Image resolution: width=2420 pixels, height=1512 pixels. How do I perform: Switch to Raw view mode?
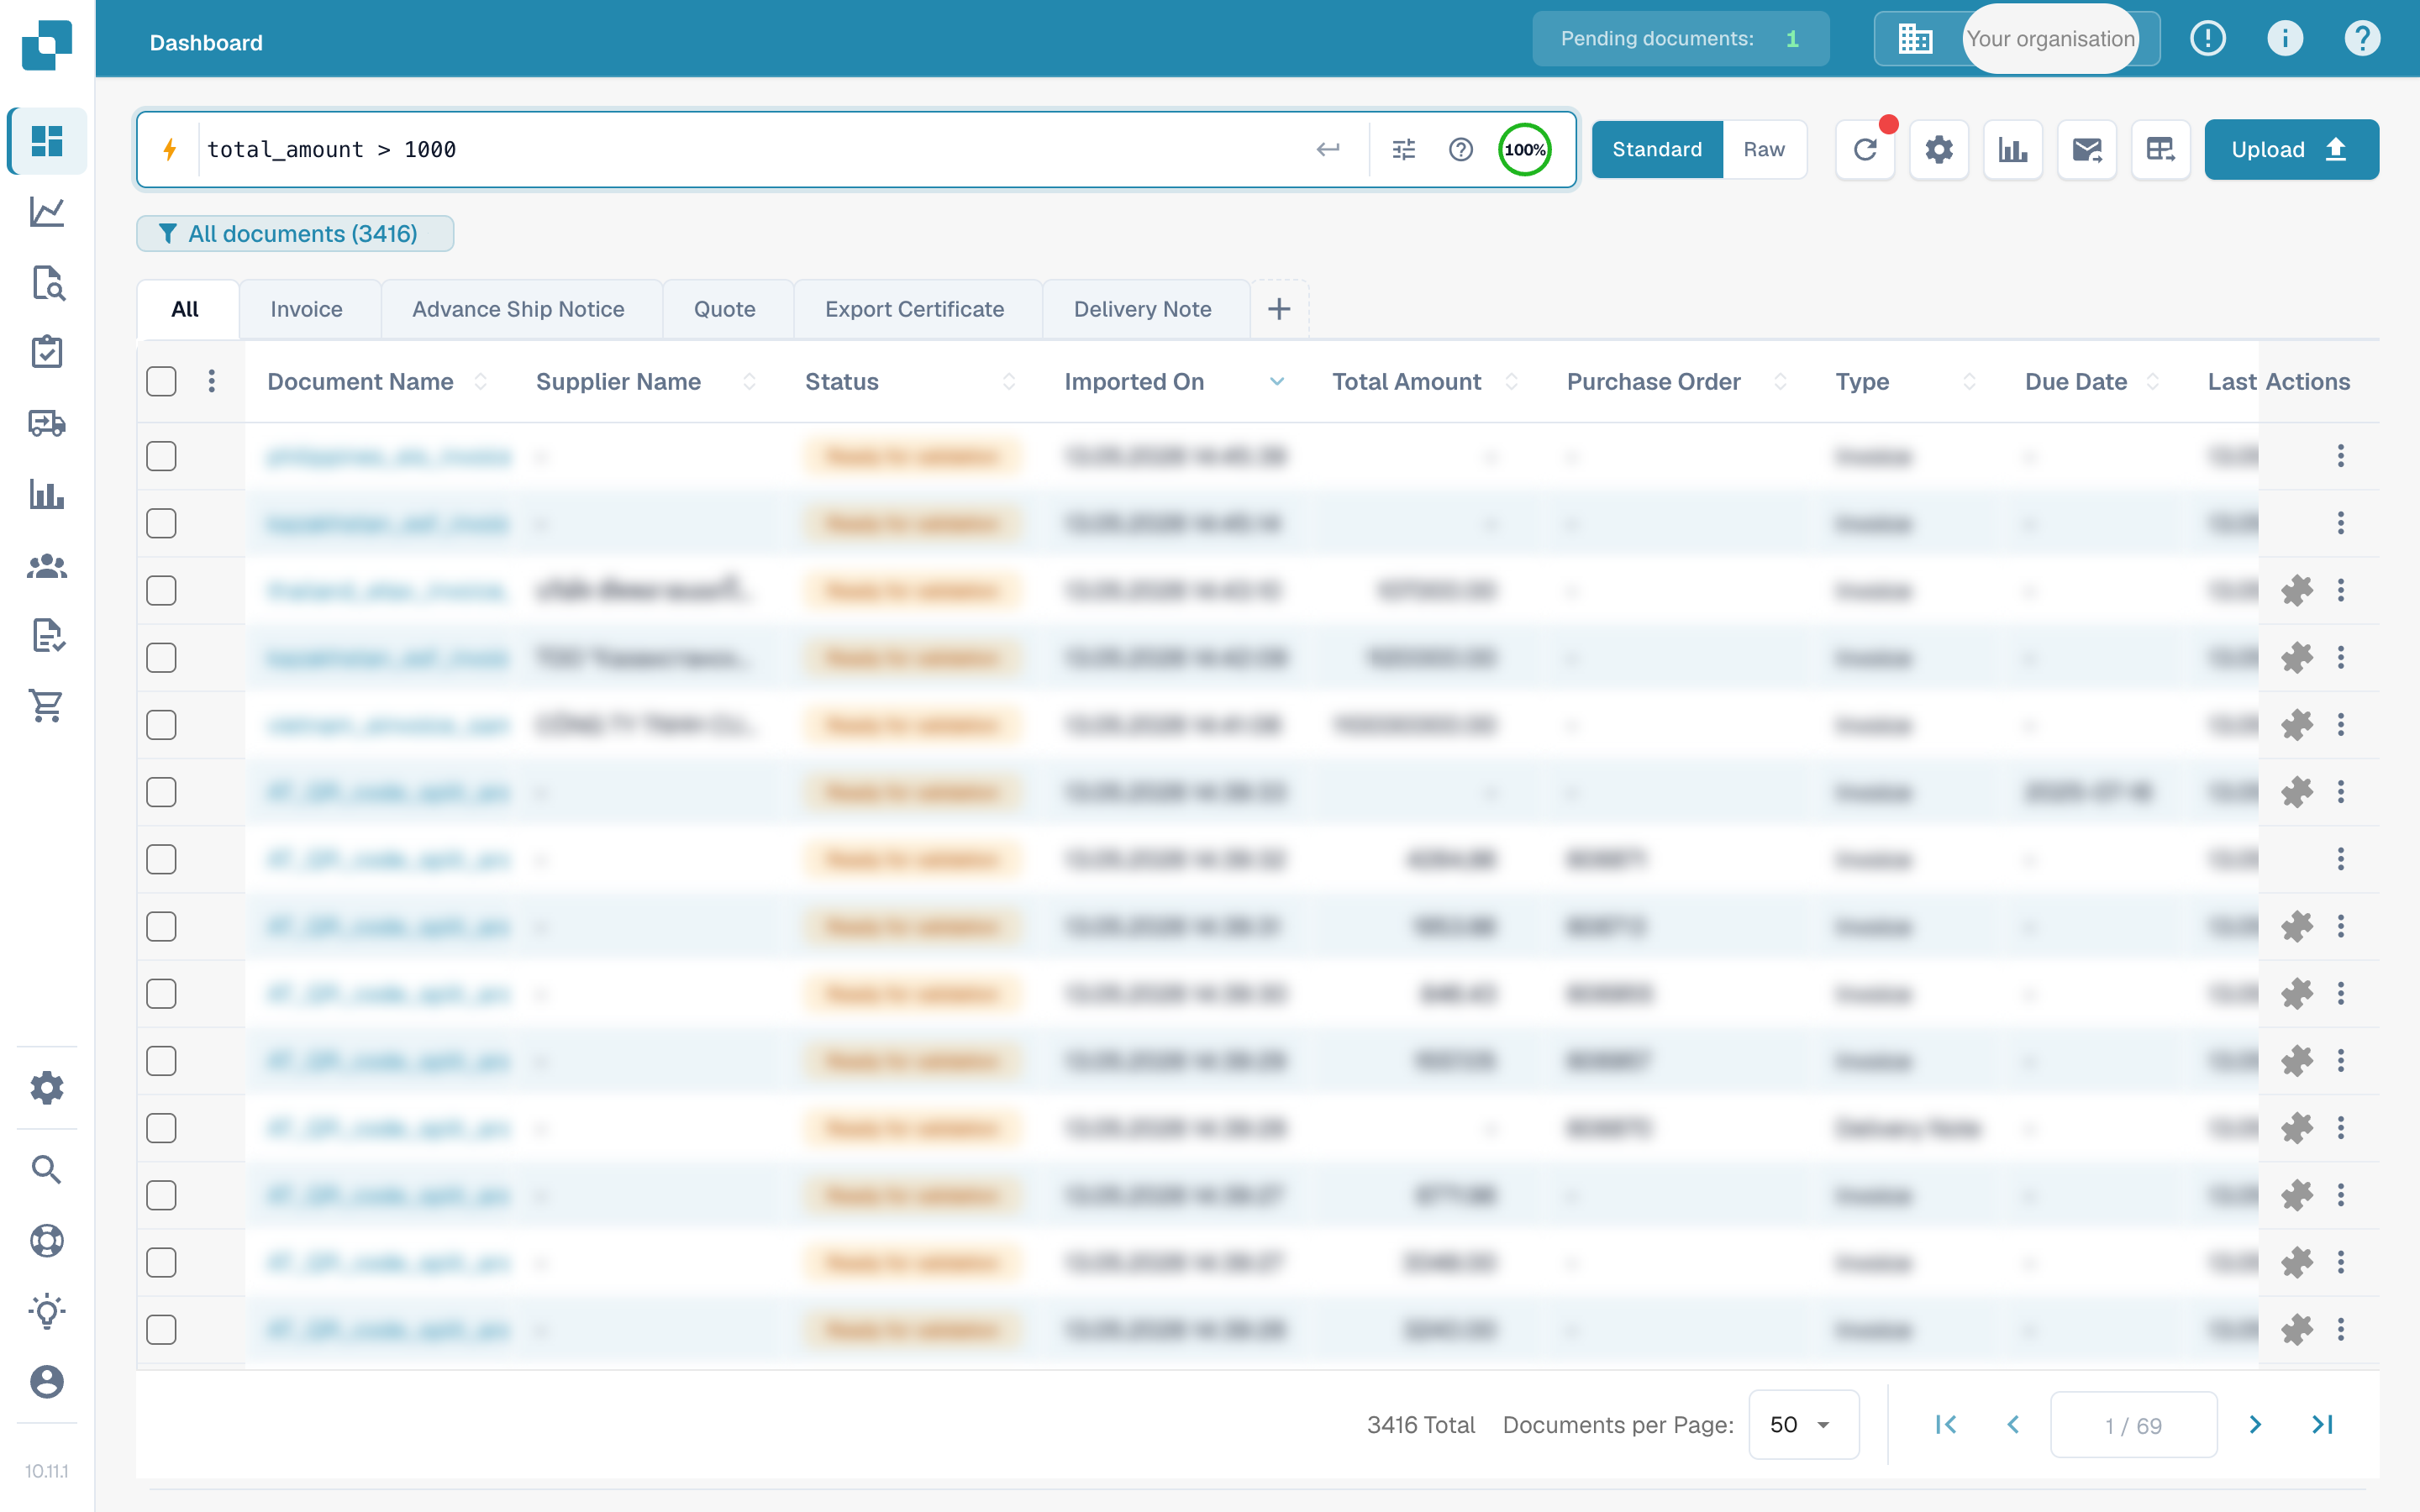click(1764, 149)
